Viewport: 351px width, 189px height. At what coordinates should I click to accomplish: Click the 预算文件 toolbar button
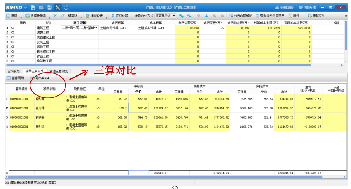(x=316, y=16)
